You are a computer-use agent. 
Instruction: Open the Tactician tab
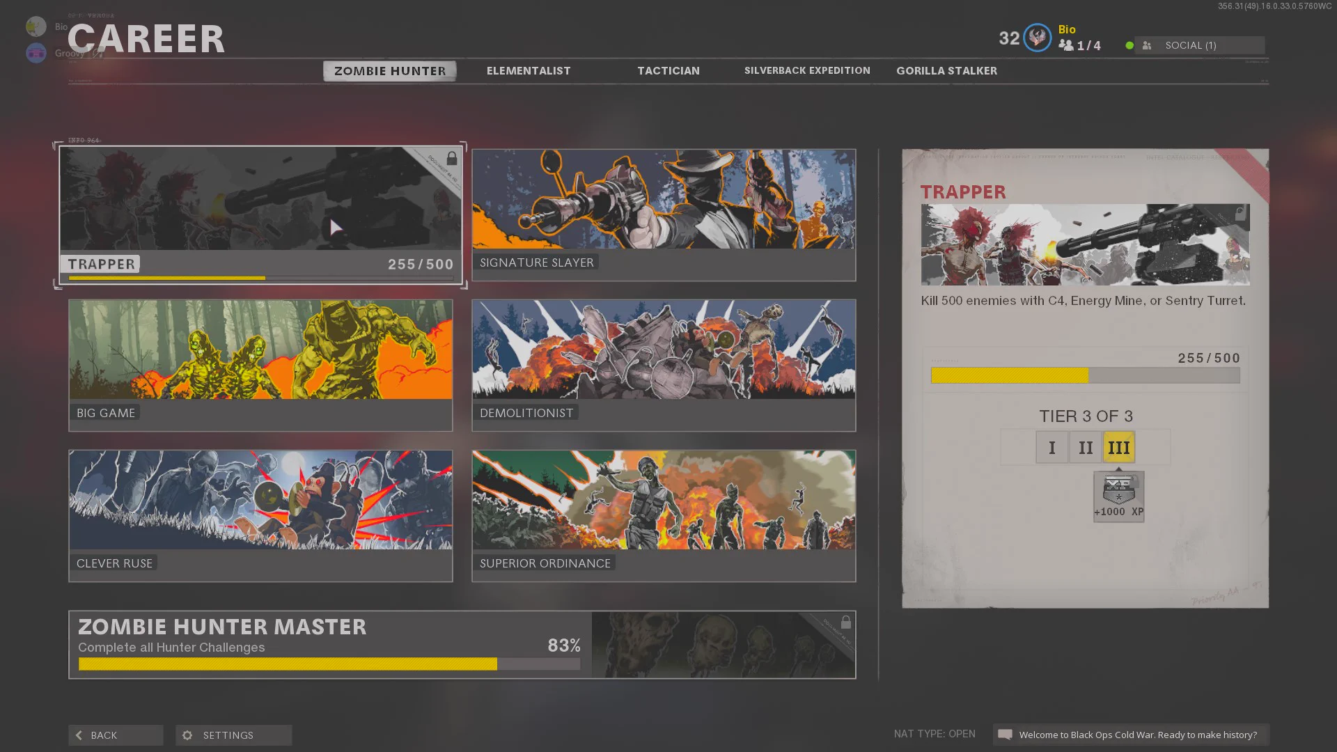(x=668, y=71)
